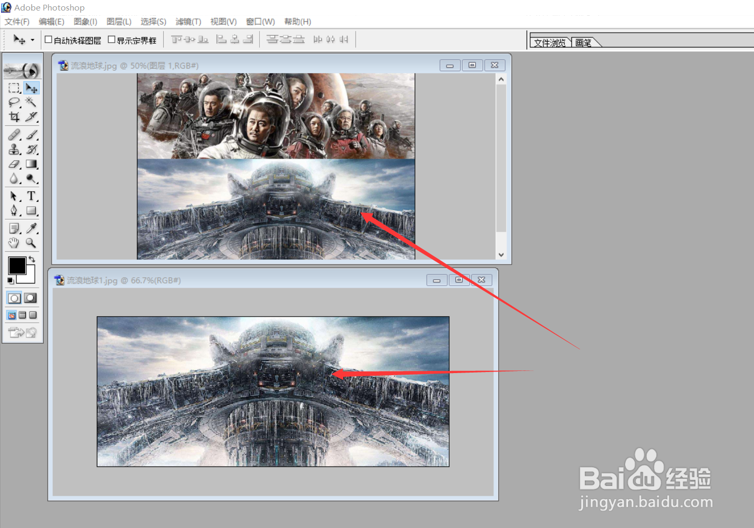The width and height of the screenshot is (754, 528).
Task: Click Adobe Online feather-eye logo in toolbox
Action: [22, 70]
